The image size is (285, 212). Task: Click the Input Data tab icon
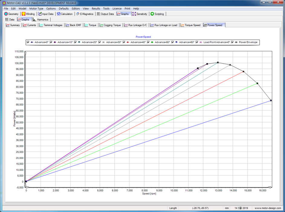(40, 14)
